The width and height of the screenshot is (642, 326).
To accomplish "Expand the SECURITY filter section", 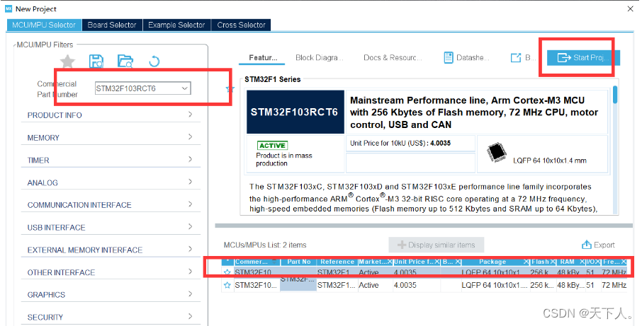I will tap(111, 317).
